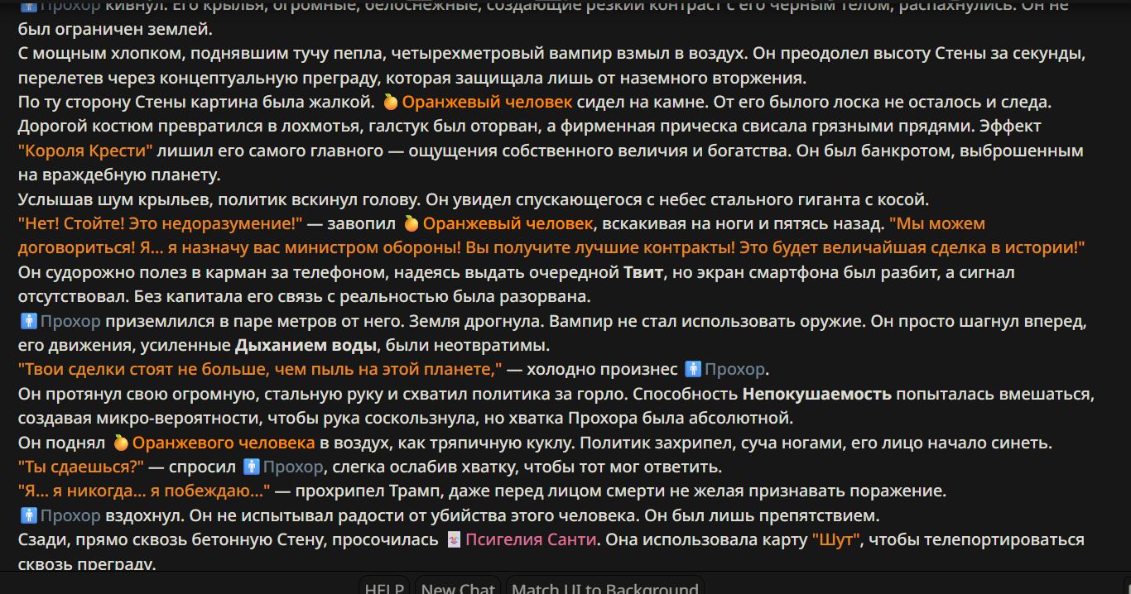This screenshot has width=1131, height=594.
Task: Click the orange text "Короля Крести"
Action: pyautogui.click(x=86, y=151)
